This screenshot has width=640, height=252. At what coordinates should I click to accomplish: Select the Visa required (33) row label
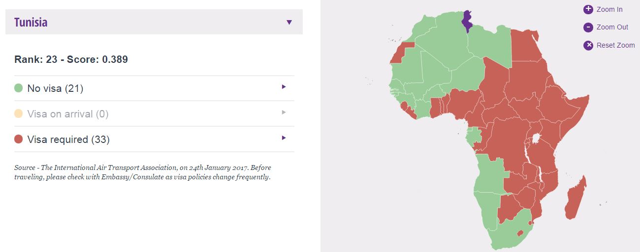pos(68,140)
